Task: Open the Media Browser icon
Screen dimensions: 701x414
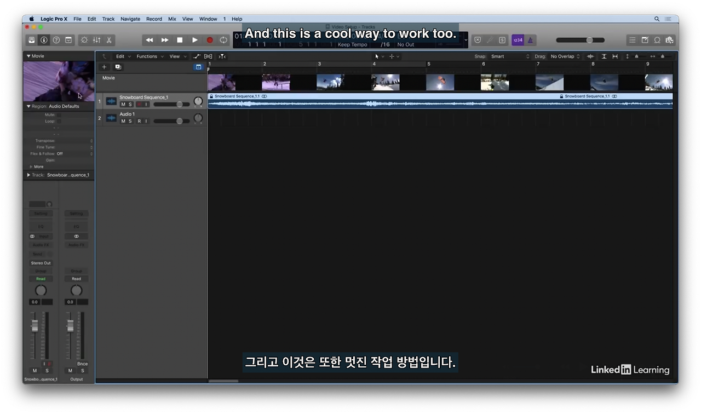Action: pyautogui.click(x=669, y=40)
